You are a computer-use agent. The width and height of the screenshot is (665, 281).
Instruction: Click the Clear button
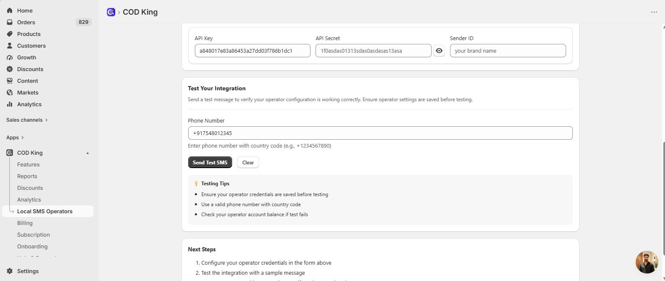pos(248,162)
